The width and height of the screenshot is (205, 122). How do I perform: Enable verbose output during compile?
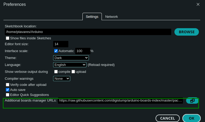click(56, 71)
